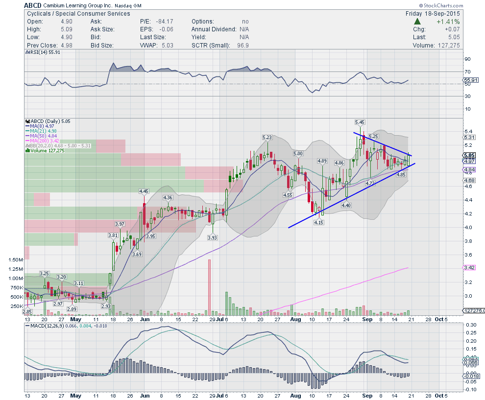This screenshot has height=400, width=485.
Task: Click the volume bars icon in the legend
Action: point(27,150)
